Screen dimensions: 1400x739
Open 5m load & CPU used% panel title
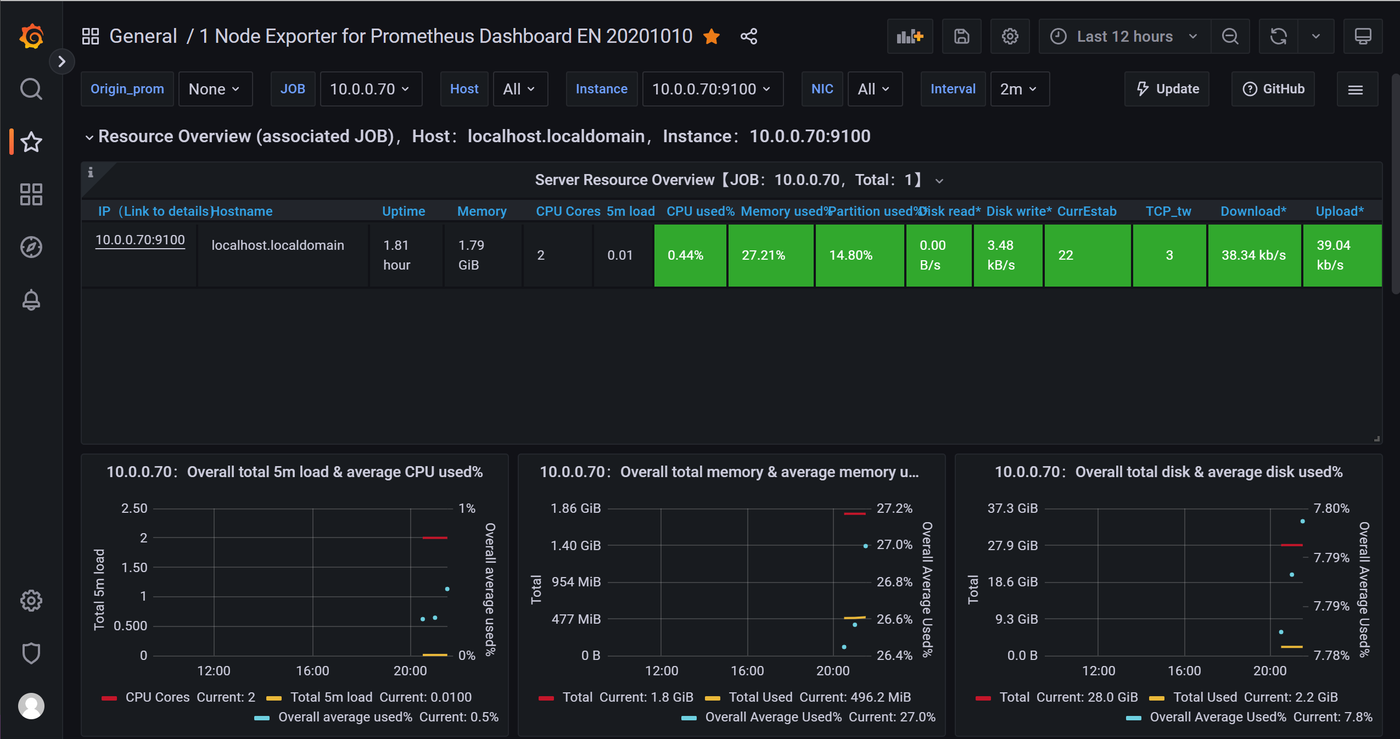coord(294,472)
